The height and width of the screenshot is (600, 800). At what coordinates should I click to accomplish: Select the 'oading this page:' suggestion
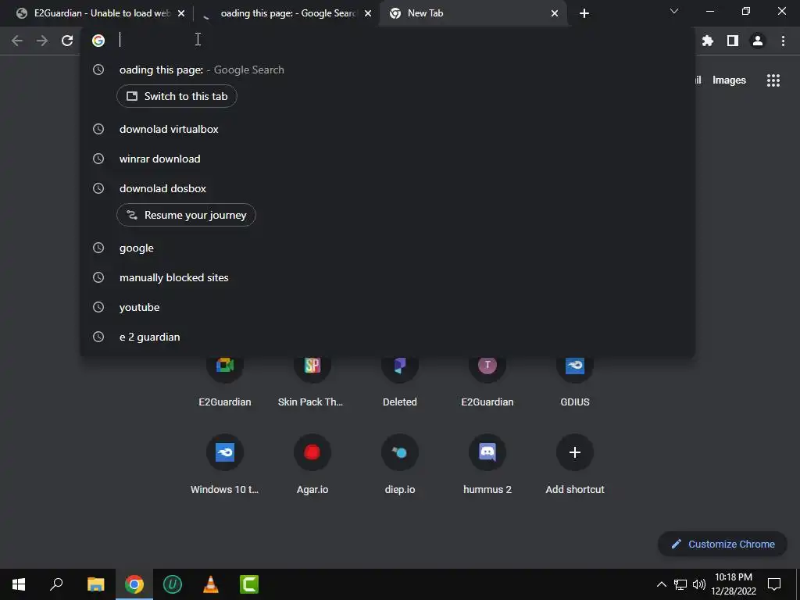tap(387, 70)
